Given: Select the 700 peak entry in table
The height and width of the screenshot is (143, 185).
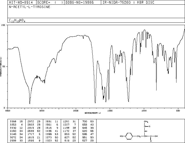Looking at the screenshot, I should pyautogui.click(x=88, y=122).
